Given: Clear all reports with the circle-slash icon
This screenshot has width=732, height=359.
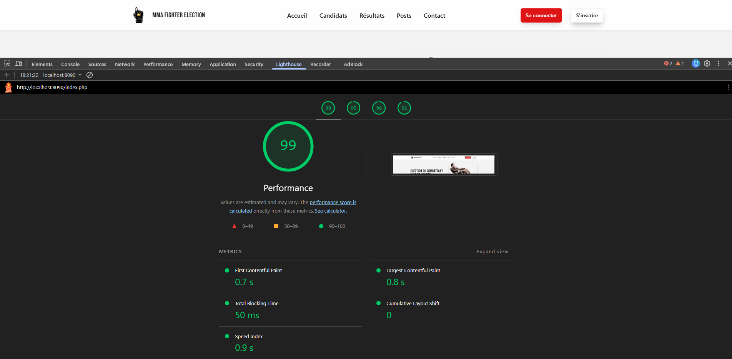Looking at the screenshot, I should pos(90,75).
